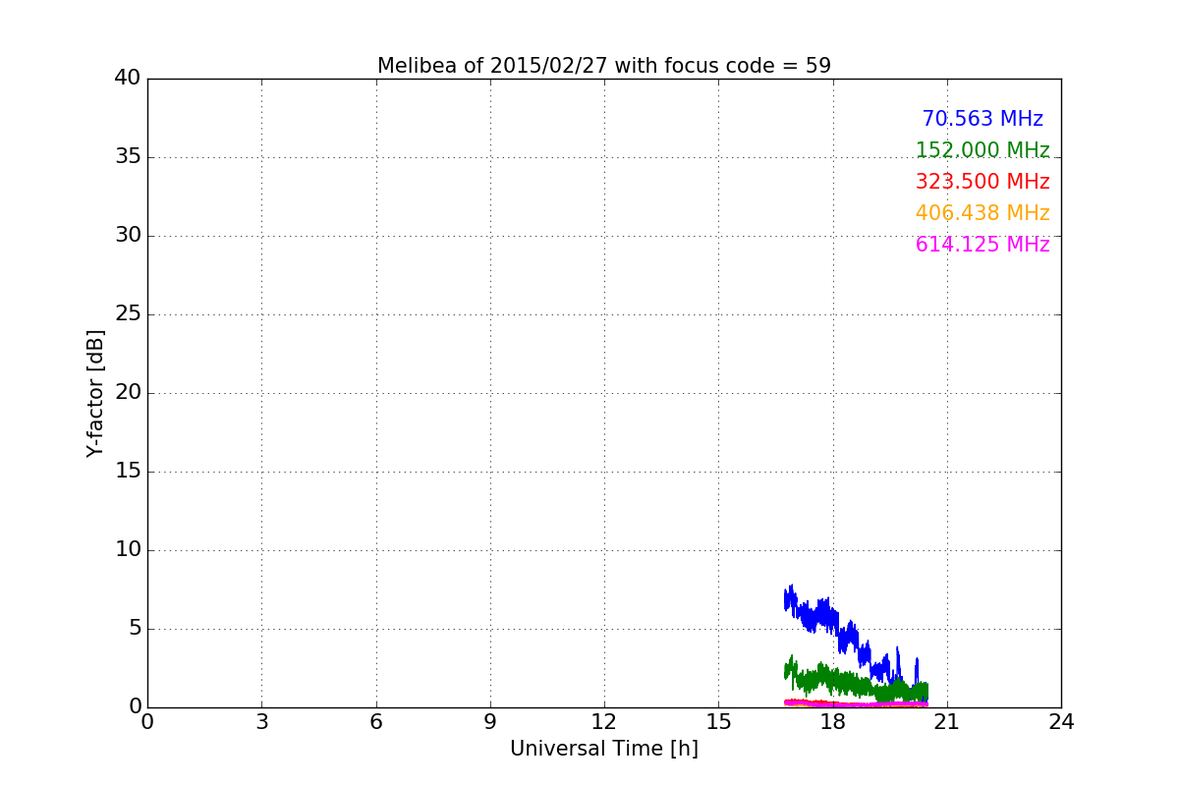Select the 70.563 MHz legend label
The image size is (1179, 786).
[982, 119]
